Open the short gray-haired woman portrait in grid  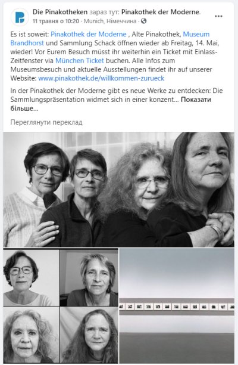point(89,277)
